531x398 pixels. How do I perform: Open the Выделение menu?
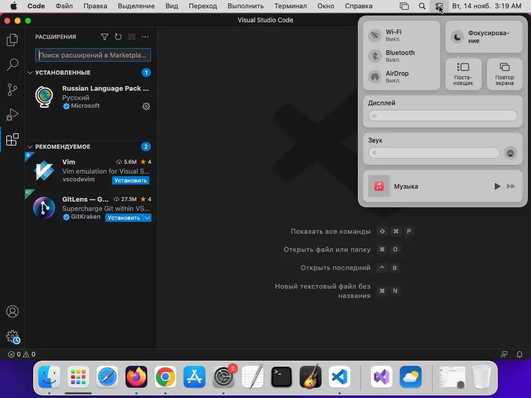(x=136, y=6)
